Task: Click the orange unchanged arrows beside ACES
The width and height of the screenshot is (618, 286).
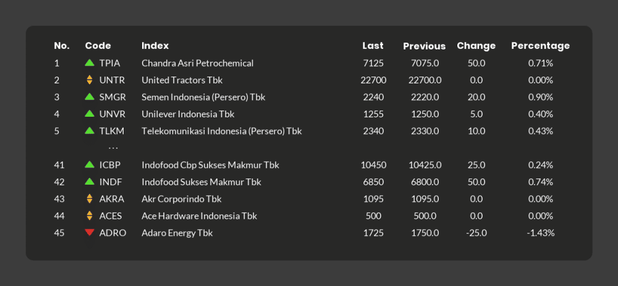Action: pyautogui.click(x=90, y=216)
